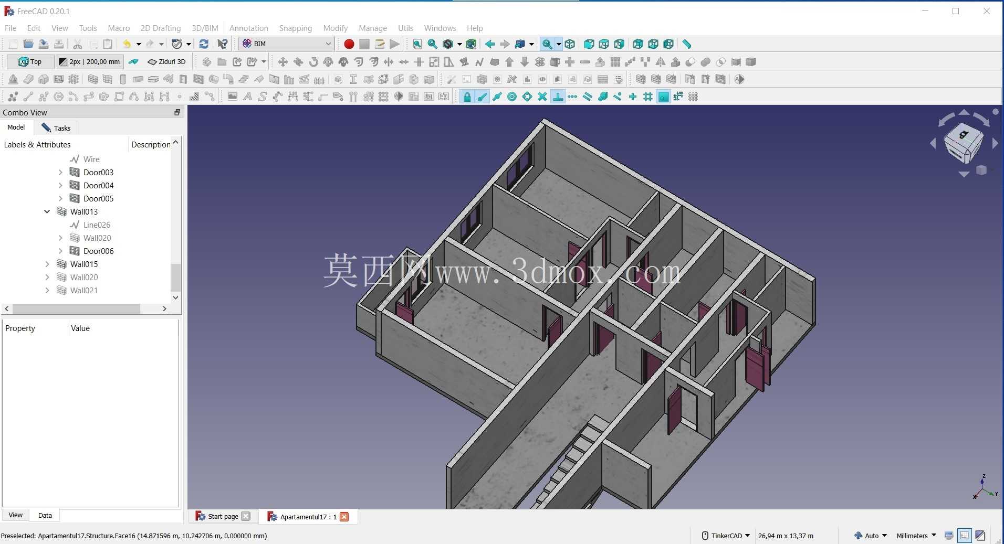The height and width of the screenshot is (544, 1004).
Task: Collapse the Wall013 tree node
Action: pyautogui.click(x=47, y=211)
